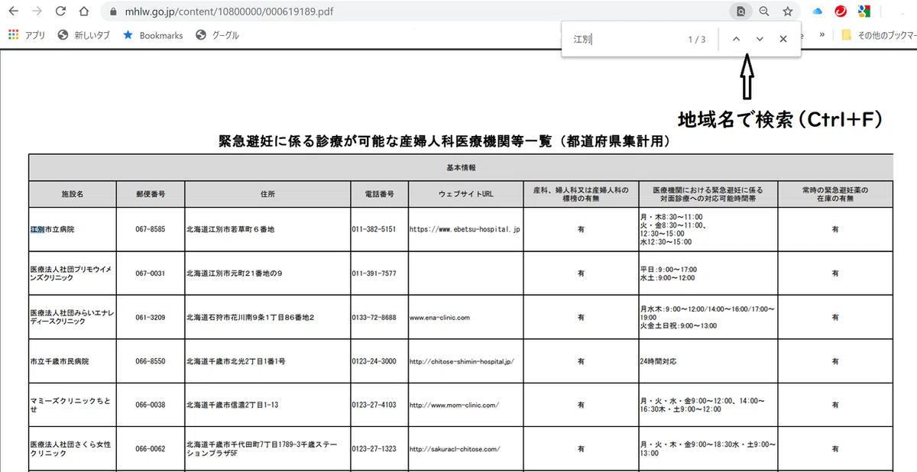
Task: Open the sakuracl-chitose.com link
Action: [455, 449]
